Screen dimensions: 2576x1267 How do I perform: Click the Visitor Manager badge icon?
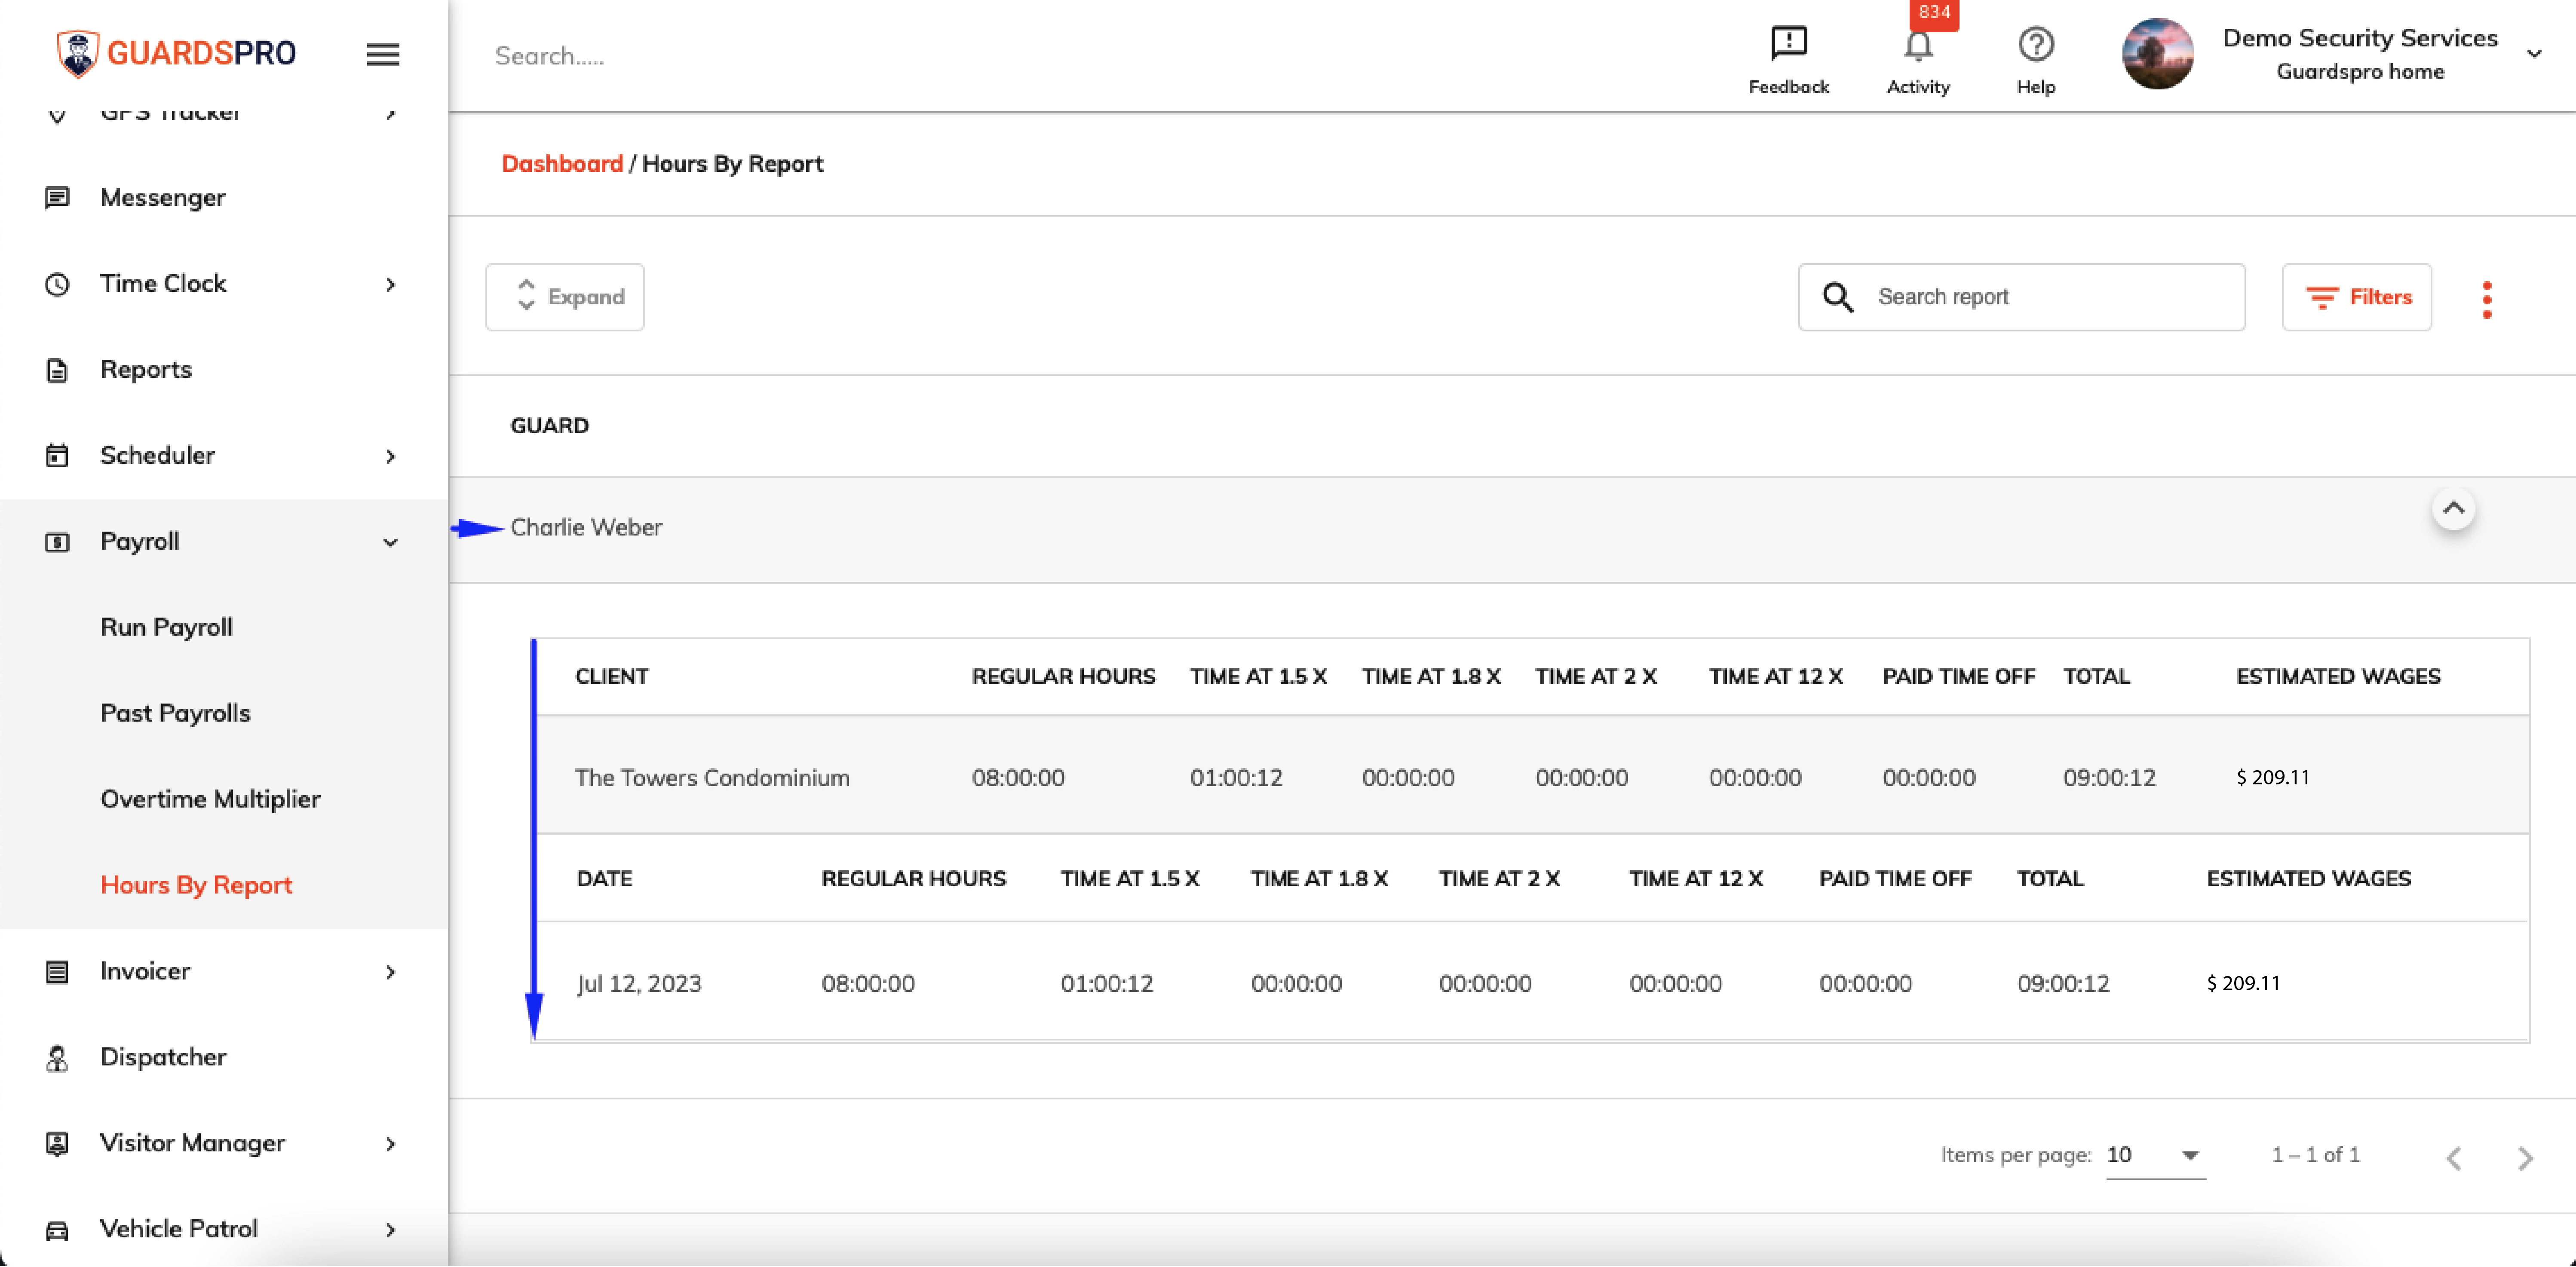pyautogui.click(x=57, y=1144)
